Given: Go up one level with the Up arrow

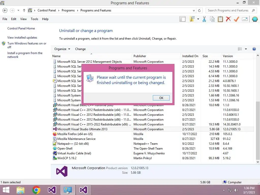Looking at the screenshot, I should pos(24,10).
